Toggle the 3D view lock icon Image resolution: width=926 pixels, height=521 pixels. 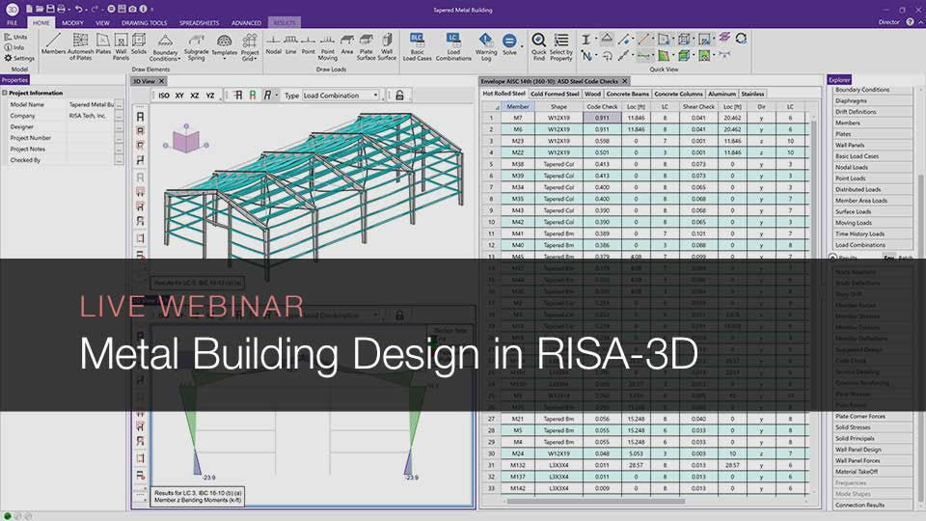click(x=398, y=96)
